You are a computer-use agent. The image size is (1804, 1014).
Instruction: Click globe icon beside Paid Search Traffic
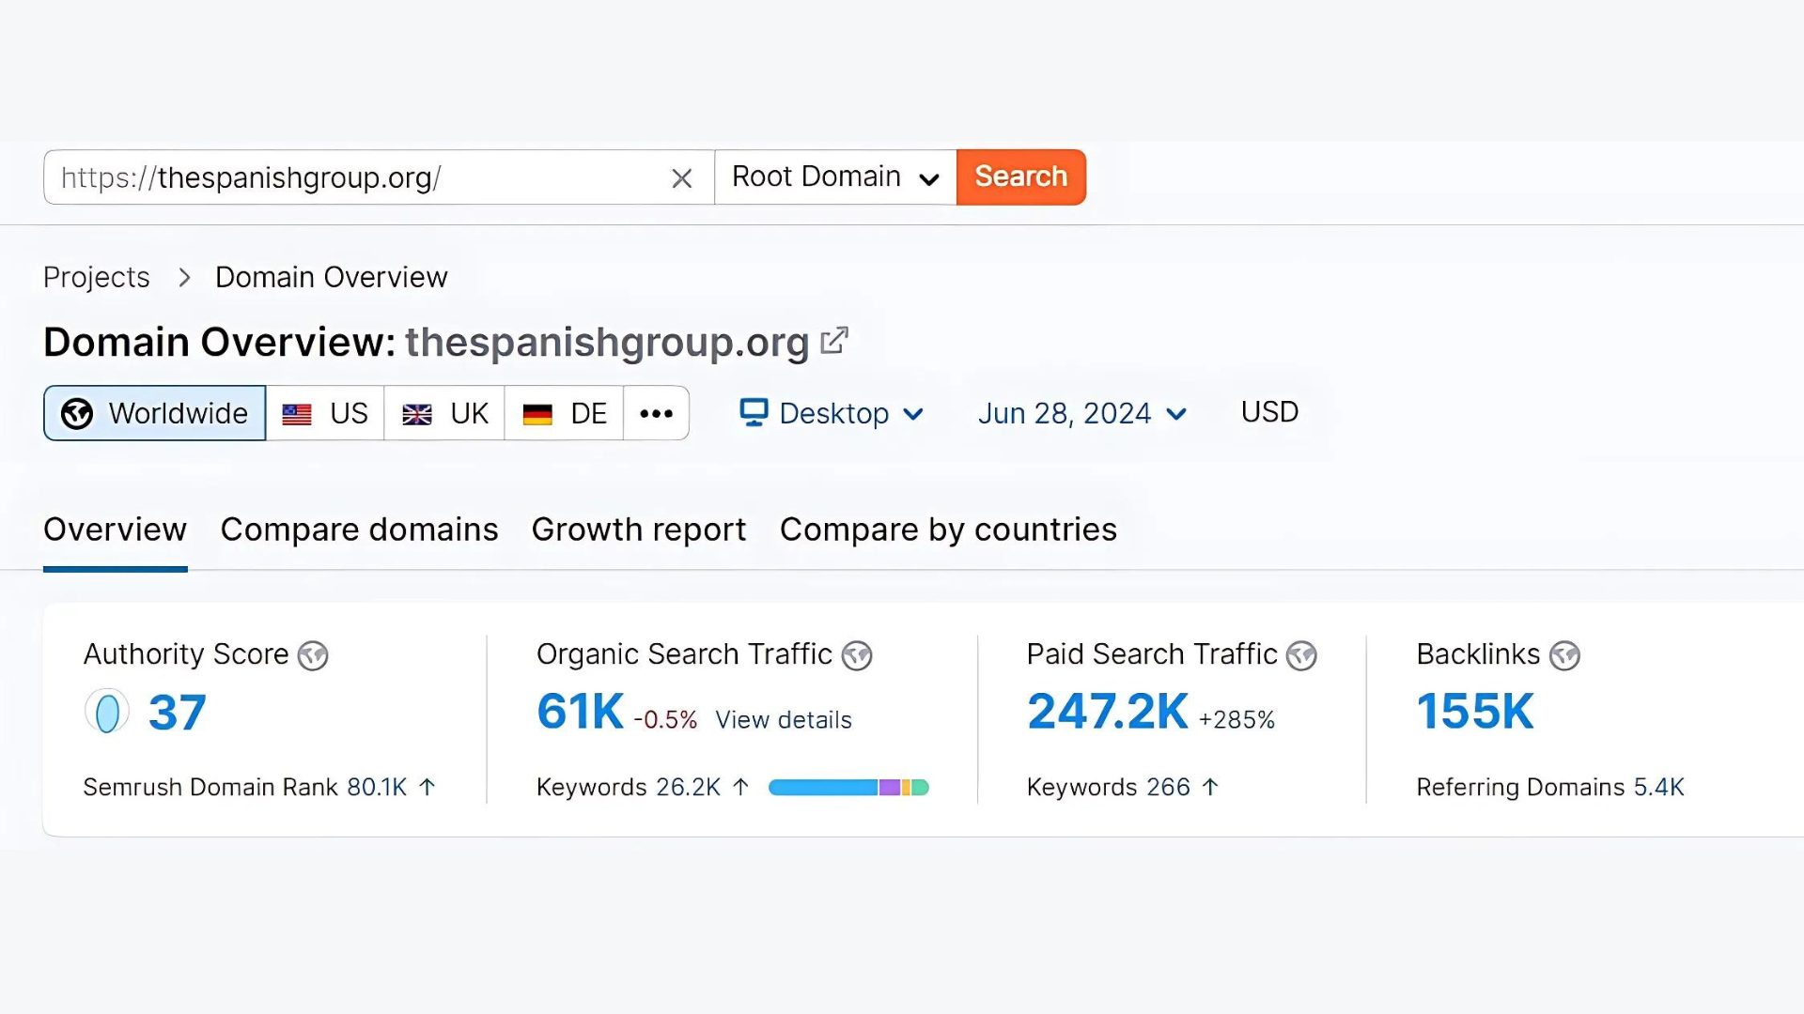click(x=1301, y=655)
